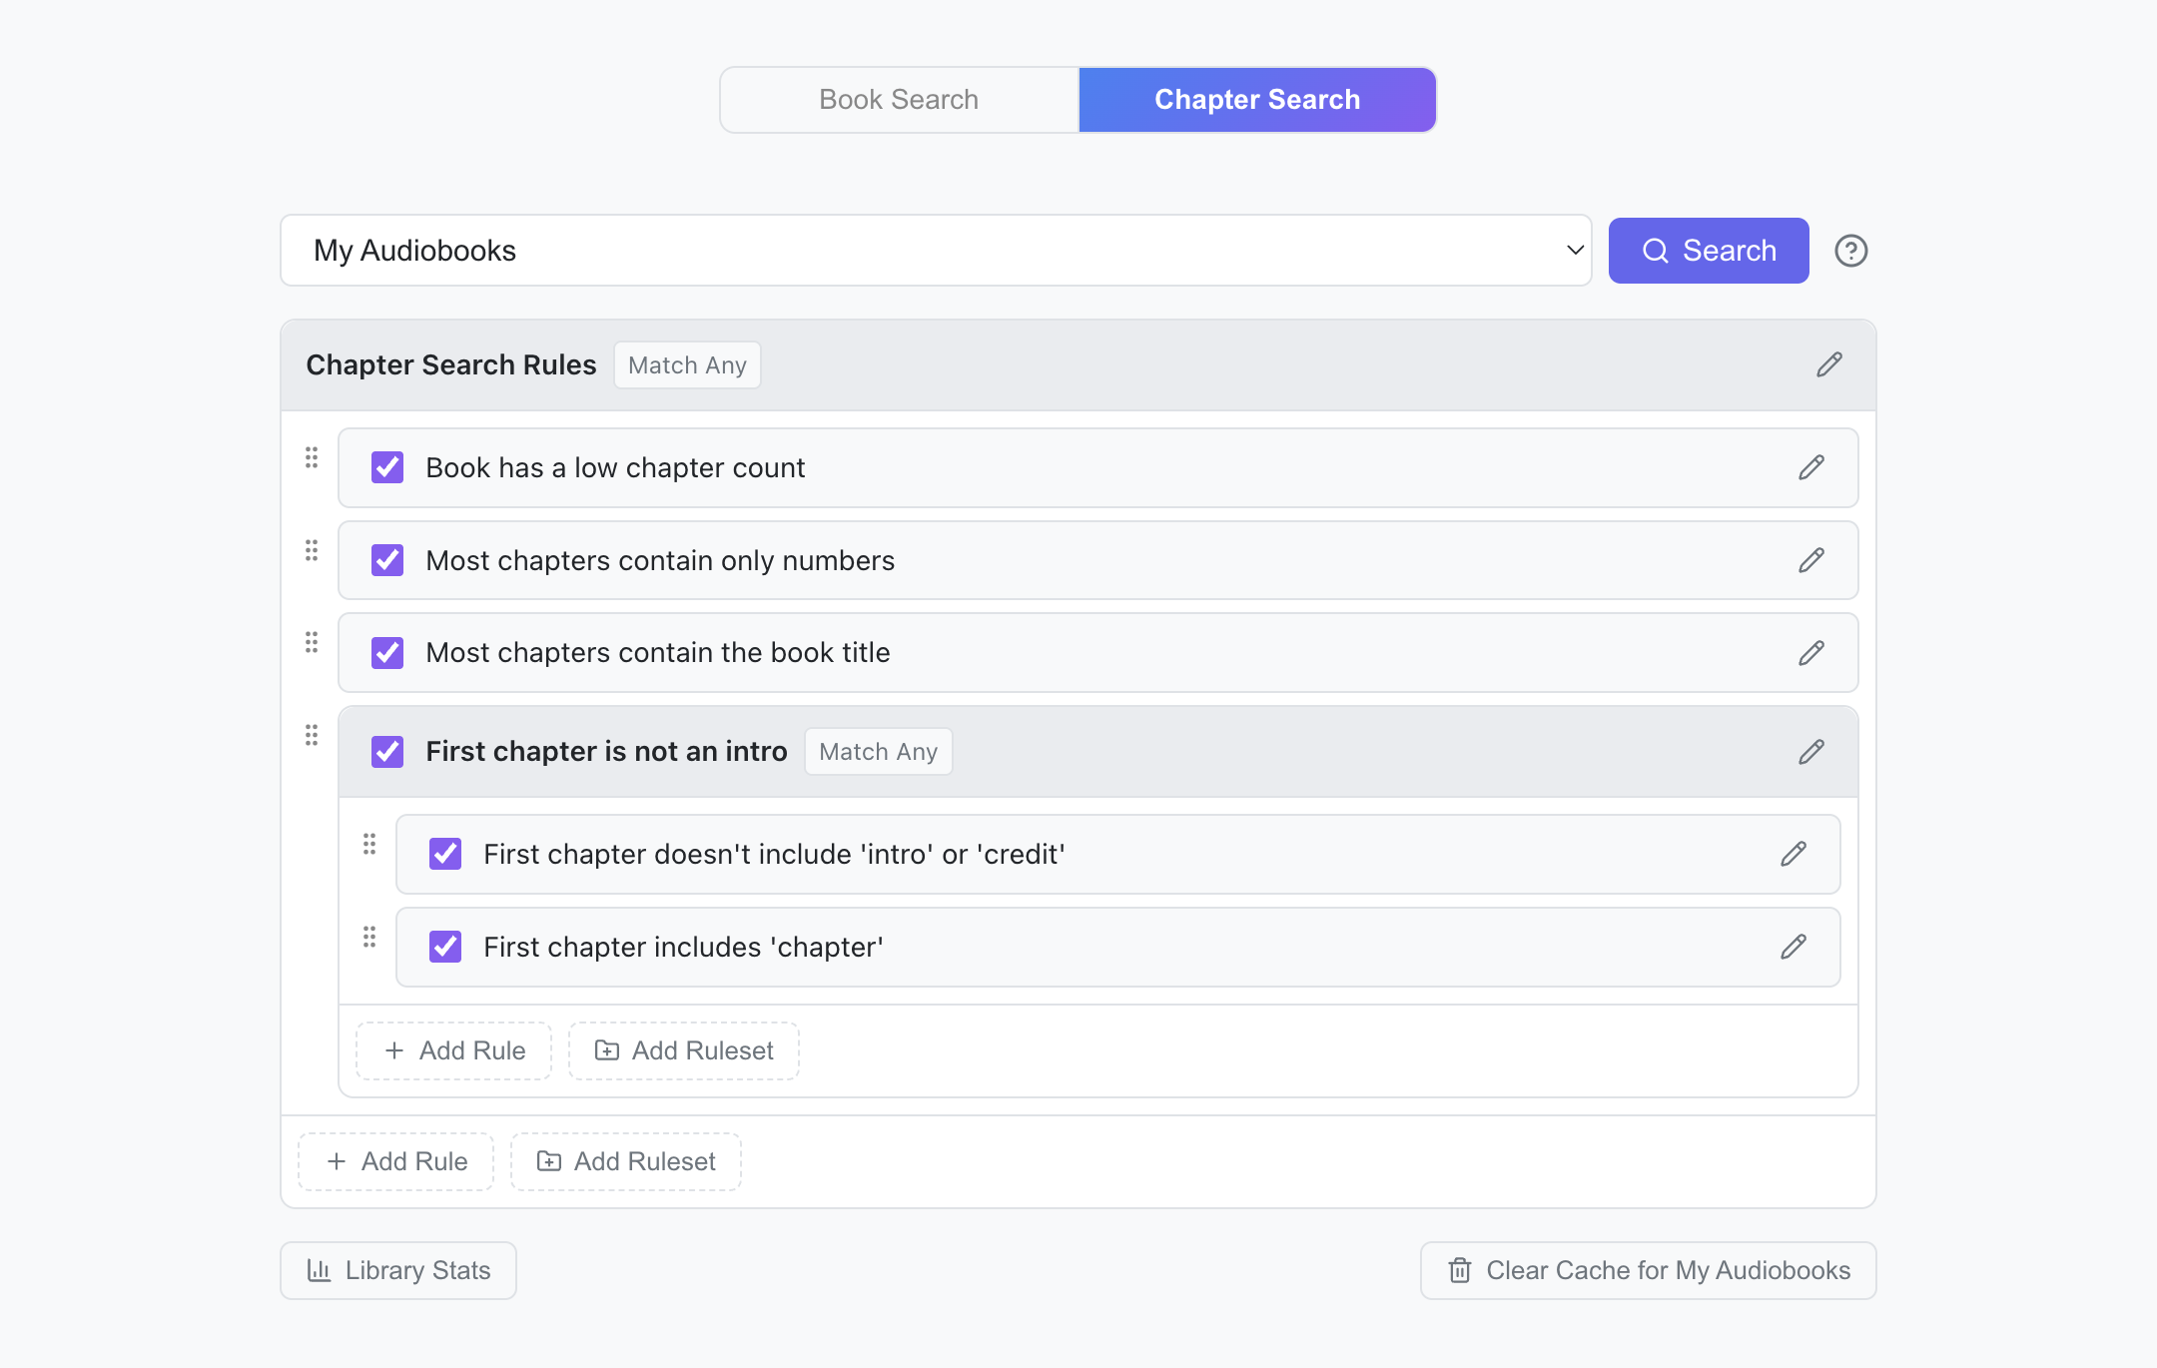Open the My Audiobooks library dropdown
Viewport: 2157px width, 1368px height.
point(936,251)
